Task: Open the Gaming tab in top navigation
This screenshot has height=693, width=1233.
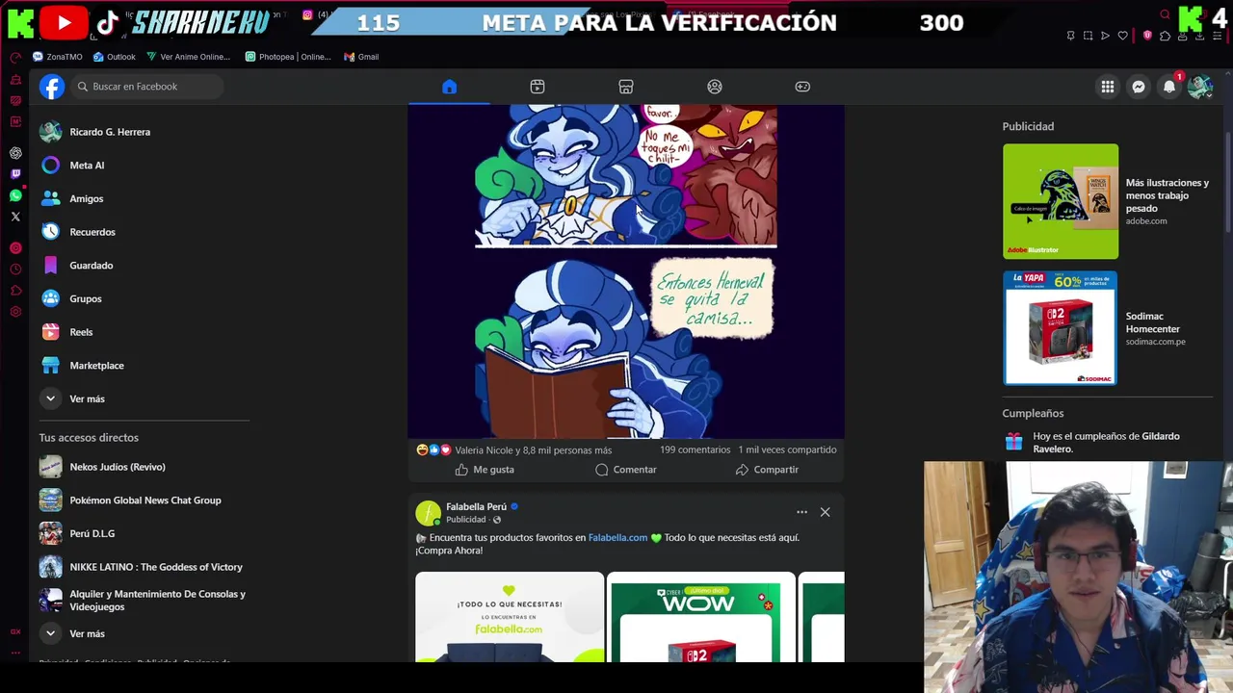Action: pyautogui.click(x=802, y=87)
